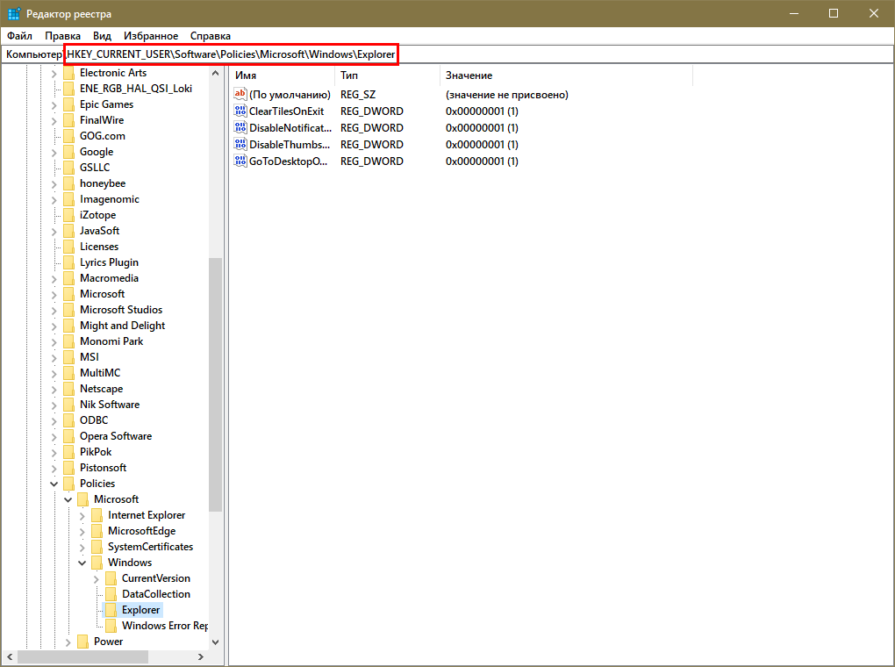Click the GoToDesktopO... DWORD icon
The height and width of the screenshot is (667, 895).
pos(241,161)
